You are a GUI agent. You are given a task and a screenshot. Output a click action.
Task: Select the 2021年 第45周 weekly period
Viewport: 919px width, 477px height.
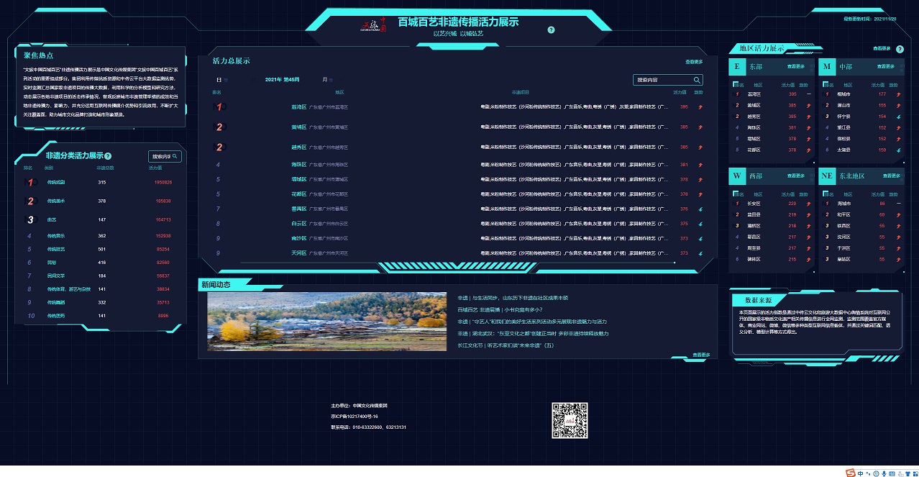[x=282, y=80]
